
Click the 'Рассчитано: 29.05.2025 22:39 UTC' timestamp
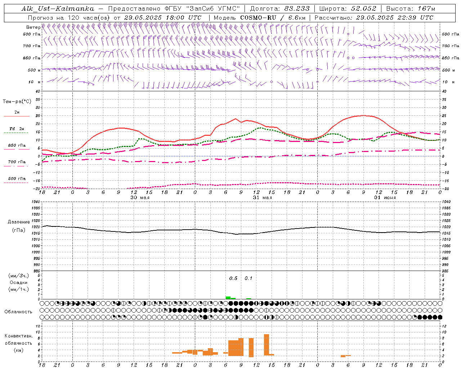[374, 18]
